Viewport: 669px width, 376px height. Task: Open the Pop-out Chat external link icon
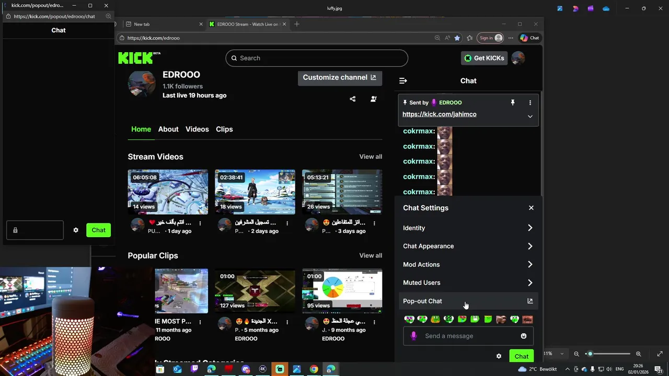tap(530, 301)
